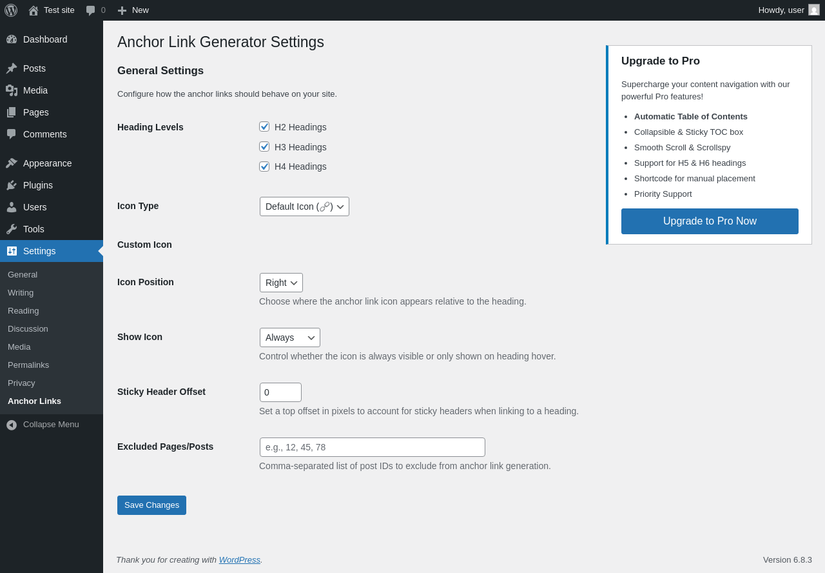Click the Appearance menu label
825x573 pixels.
(48, 163)
